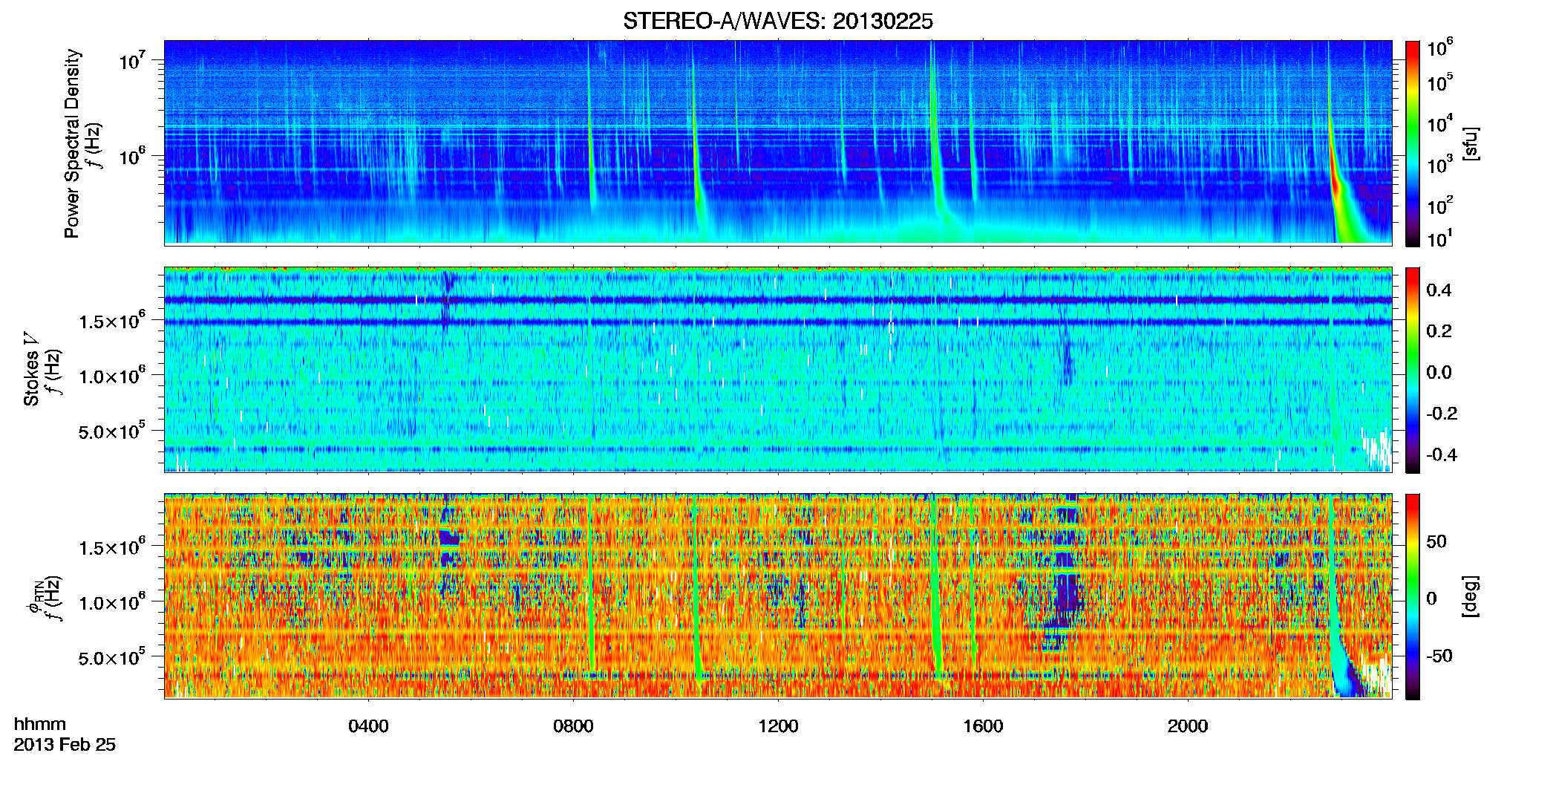Image resolution: width=1556 pixels, height=802 pixels.
Task: Click 1.5×10^6 tick in Stokes V panel
Action: click(x=111, y=320)
